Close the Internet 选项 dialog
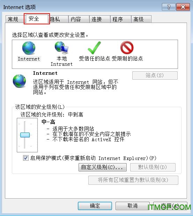 point(183,7)
